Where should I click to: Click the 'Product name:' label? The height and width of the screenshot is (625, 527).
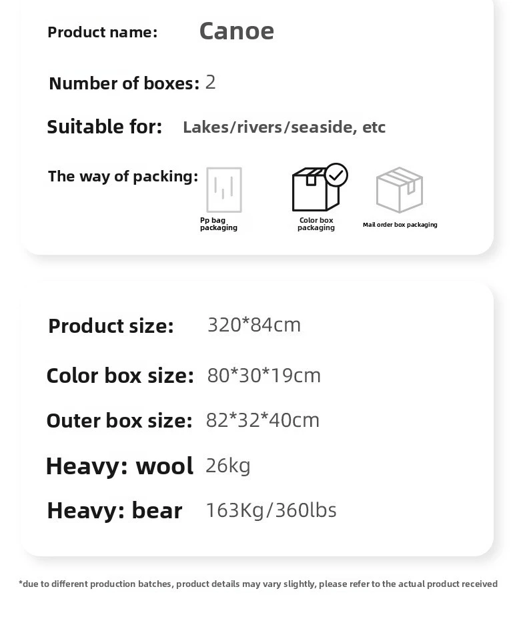(103, 32)
